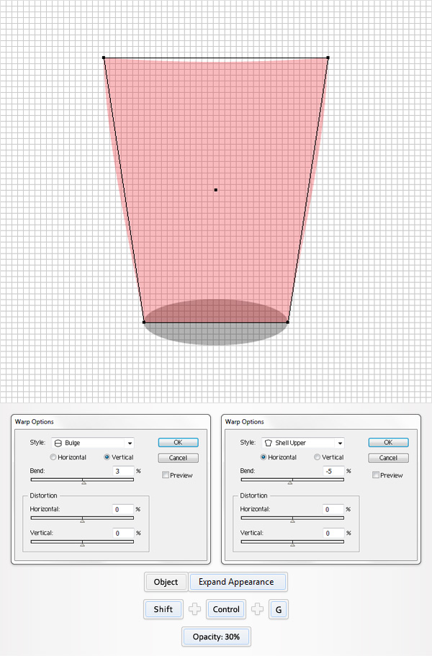Click plus icon between Shift and Control
This screenshot has width=432, height=656.
point(194,609)
